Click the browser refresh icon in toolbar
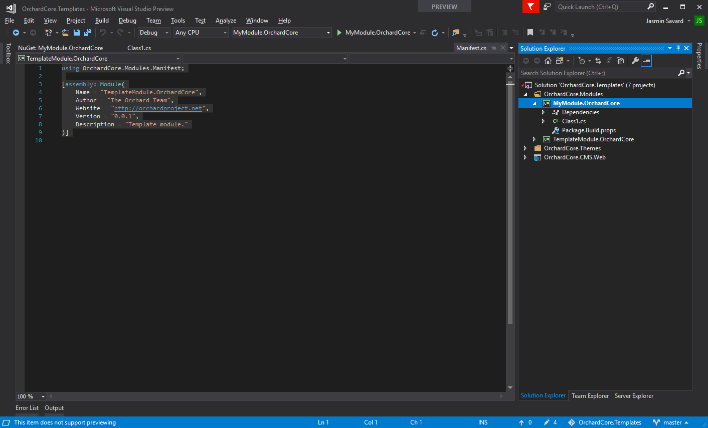The image size is (708, 428). click(x=435, y=33)
